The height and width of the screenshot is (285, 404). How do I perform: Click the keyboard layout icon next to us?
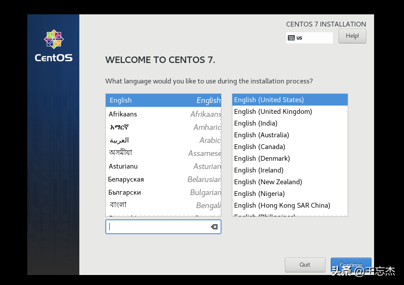click(291, 38)
